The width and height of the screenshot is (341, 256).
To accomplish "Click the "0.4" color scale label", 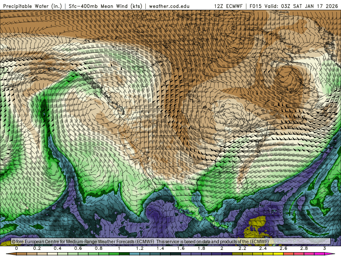I will (x=58, y=248).
